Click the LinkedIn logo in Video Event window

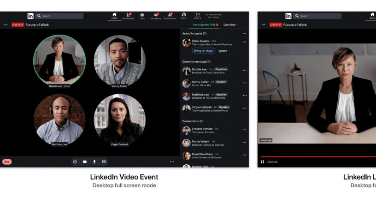[x=30, y=16]
